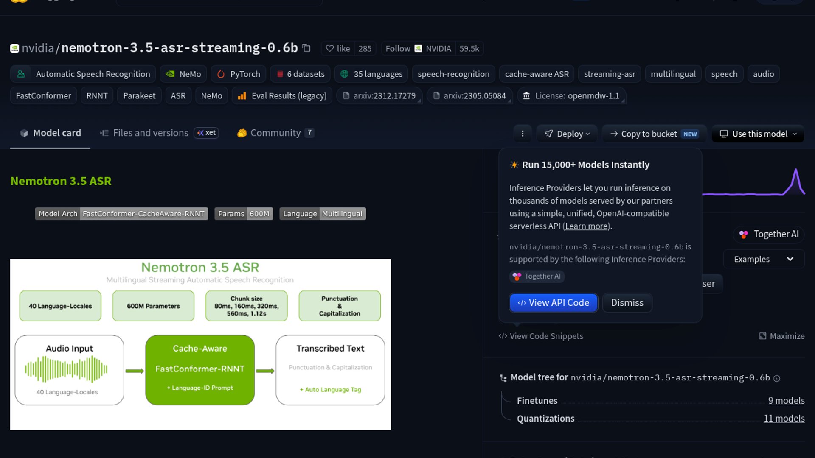Copy model name with the copy icon
The height and width of the screenshot is (458, 815).
click(x=306, y=48)
